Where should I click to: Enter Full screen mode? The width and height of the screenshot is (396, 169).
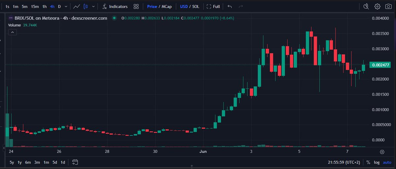pos(214,7)
